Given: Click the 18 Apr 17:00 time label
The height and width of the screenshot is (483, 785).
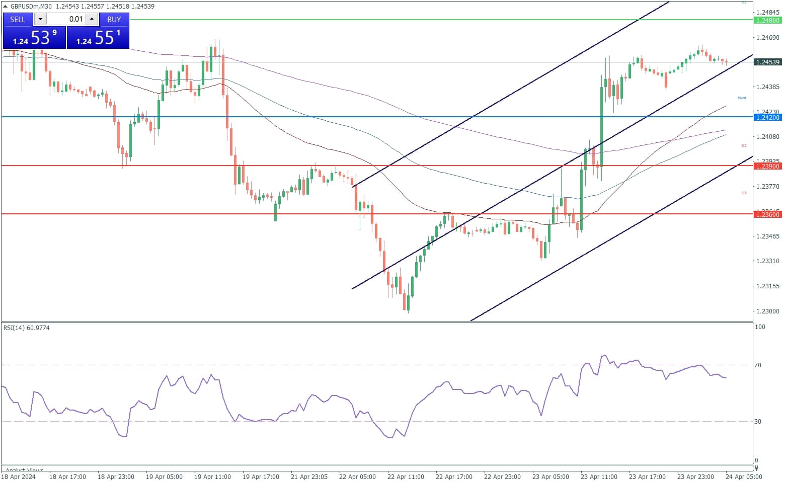Looking at the screenshot, I should pyautogui.click(x=67, y=476).
